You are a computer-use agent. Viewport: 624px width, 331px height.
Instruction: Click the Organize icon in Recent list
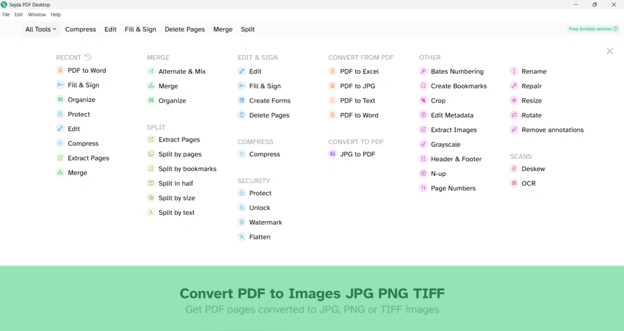pos(60,100)
